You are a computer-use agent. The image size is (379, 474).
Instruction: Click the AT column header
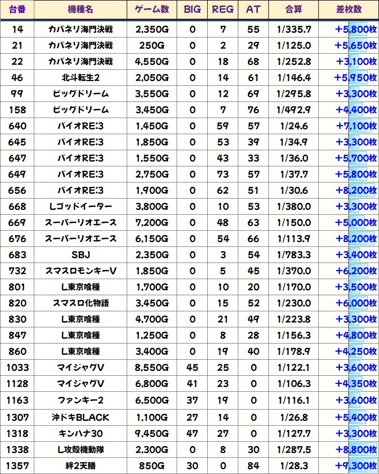click(253, 9)
